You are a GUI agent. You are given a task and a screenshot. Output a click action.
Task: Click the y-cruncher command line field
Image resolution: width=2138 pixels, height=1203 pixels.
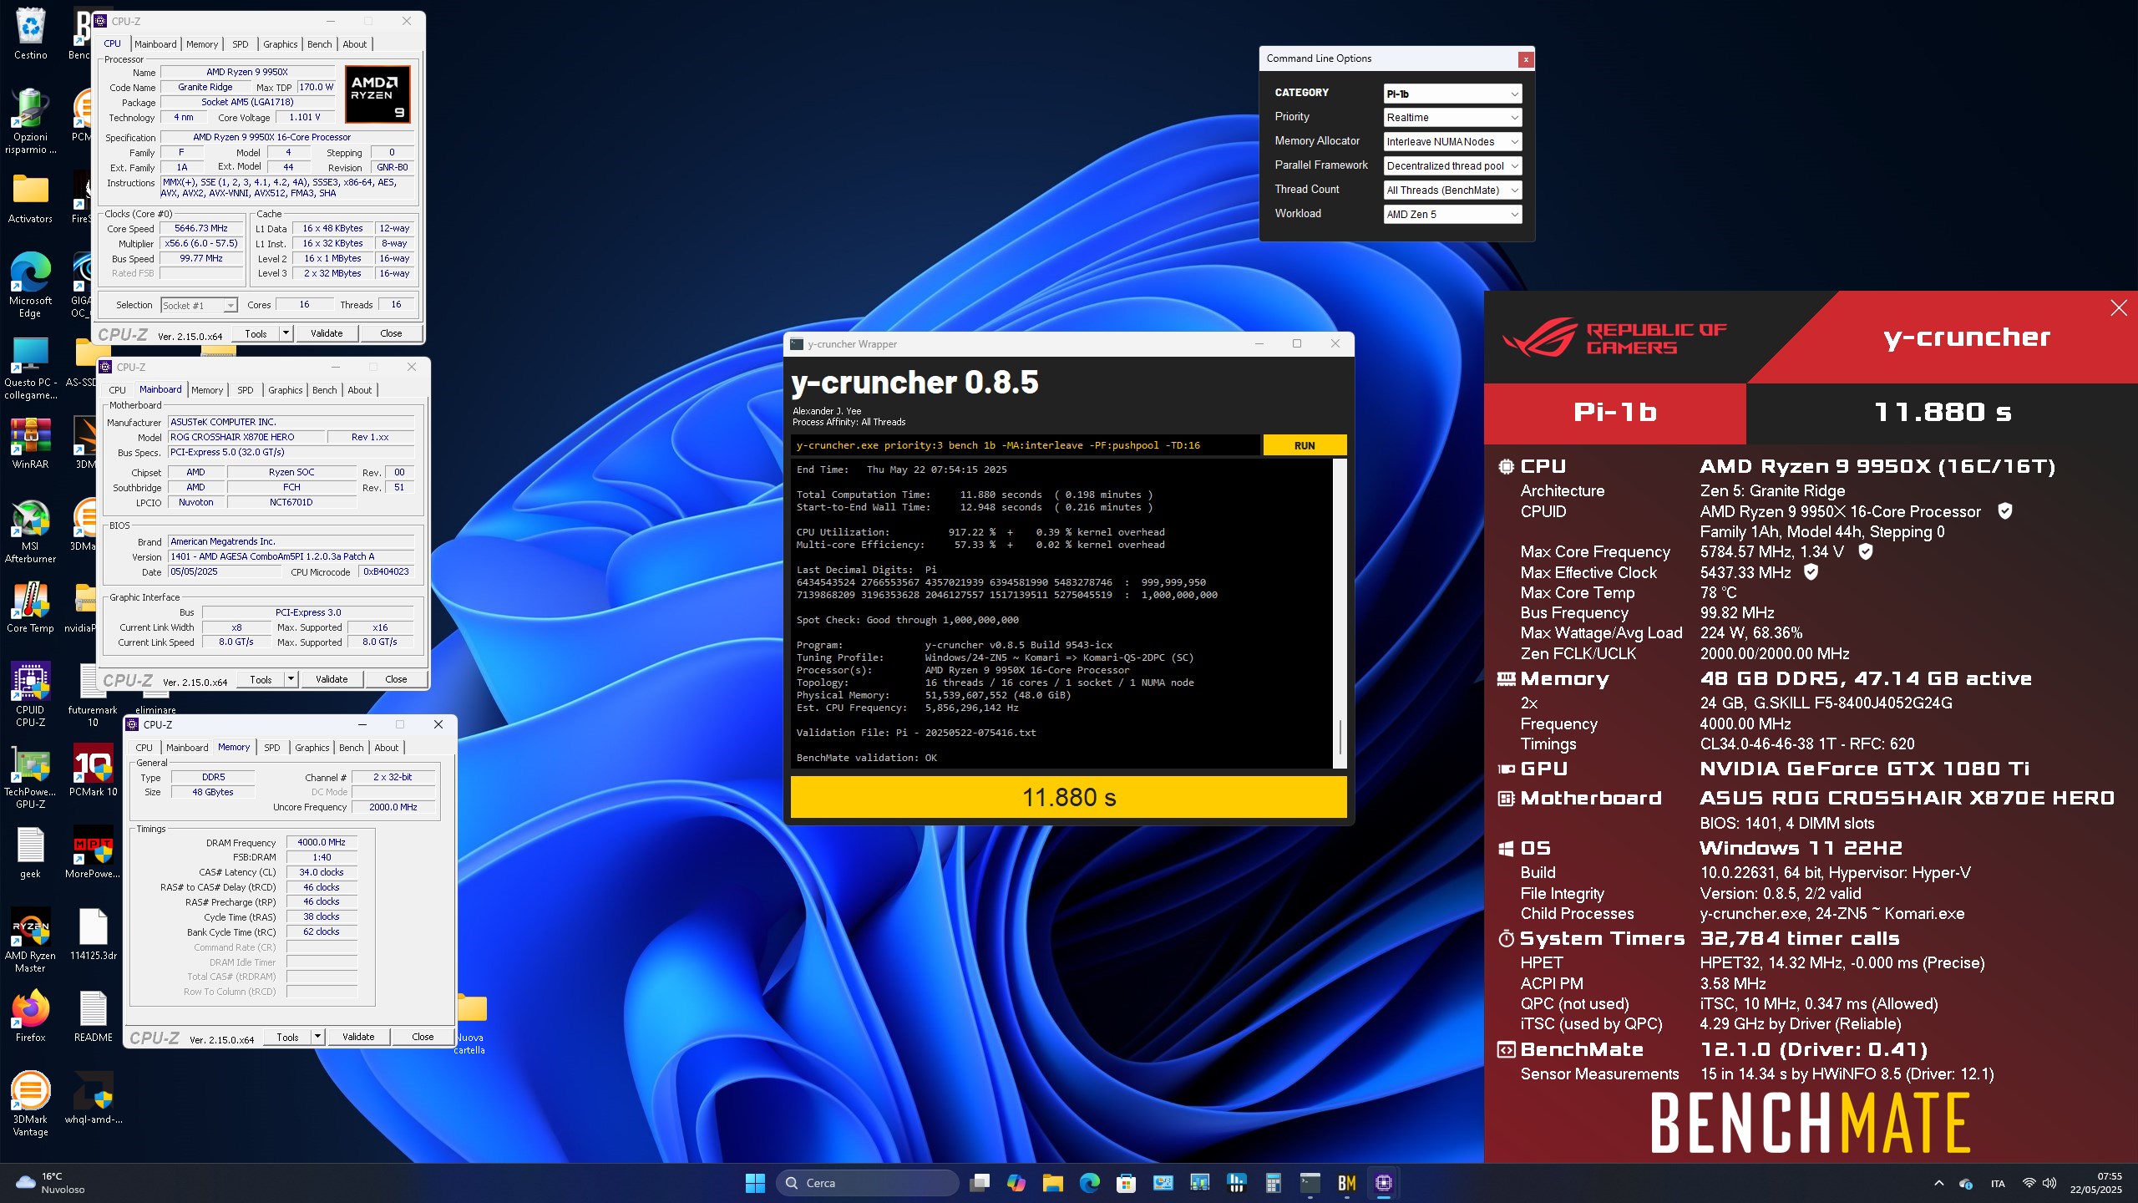(1026, 445)
